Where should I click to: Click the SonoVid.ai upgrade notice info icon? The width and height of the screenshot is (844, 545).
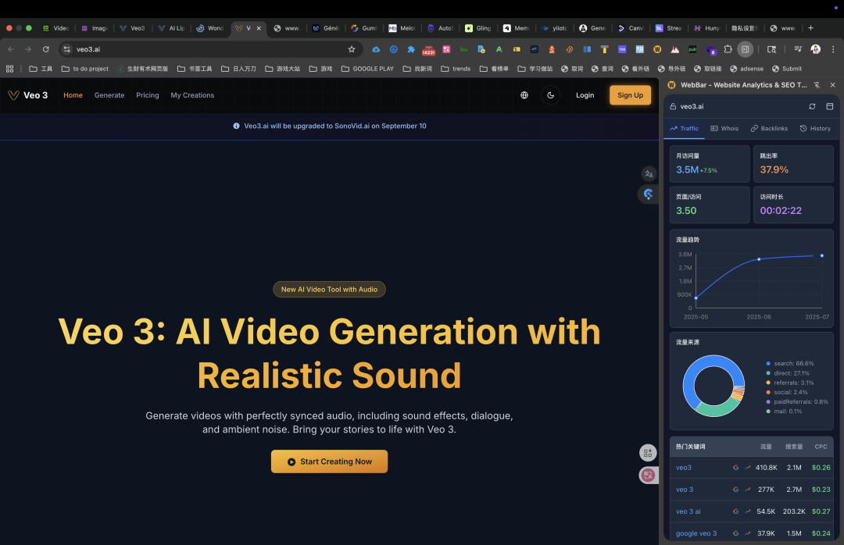pos(236,126)
